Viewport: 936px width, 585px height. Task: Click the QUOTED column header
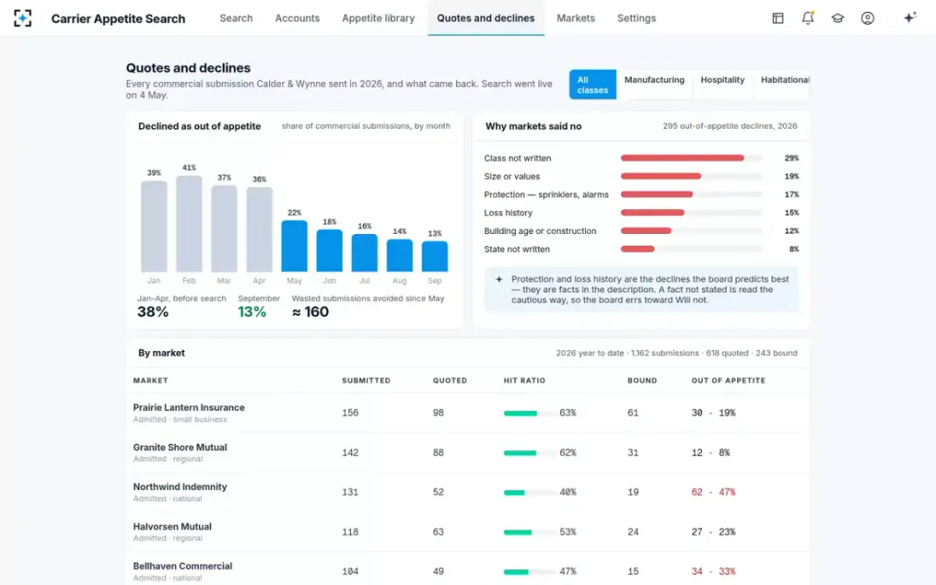coord(450,381)
